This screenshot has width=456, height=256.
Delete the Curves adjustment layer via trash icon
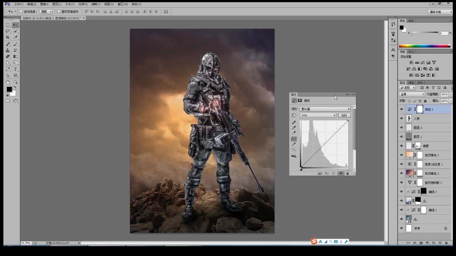348,174
